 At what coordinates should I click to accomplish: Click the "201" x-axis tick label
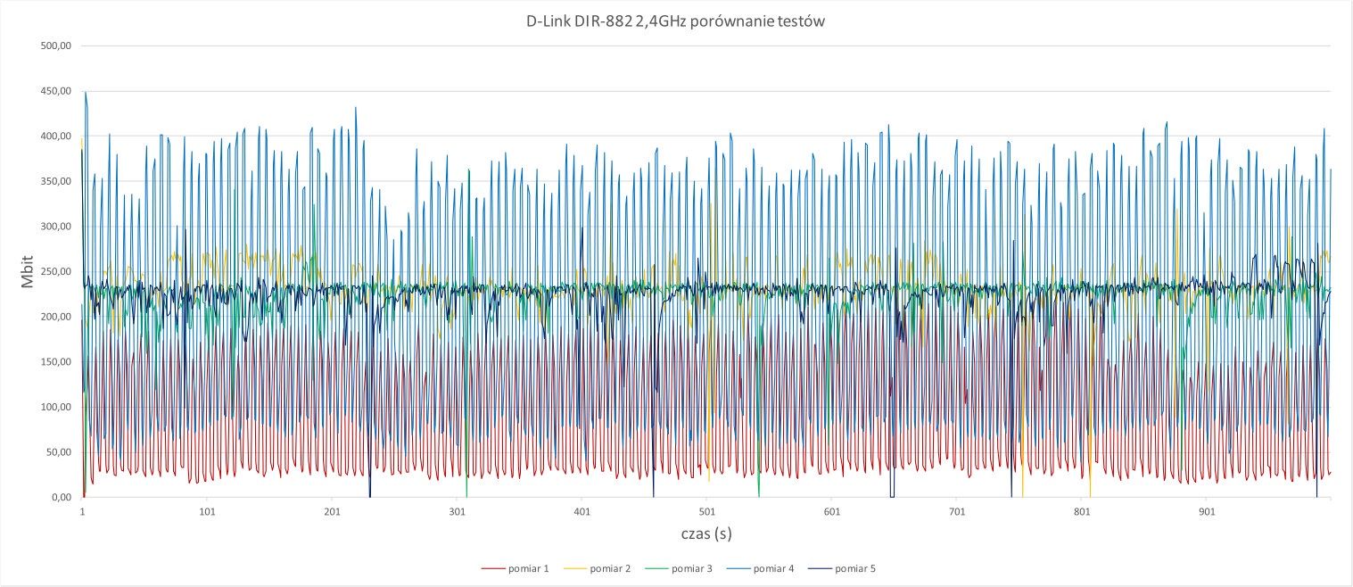(332, 512)
